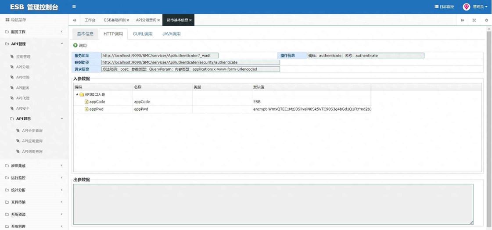Close the 超市基本信息 tab
The height and width of the screenshot is (230, 492).
coord(190,20)
